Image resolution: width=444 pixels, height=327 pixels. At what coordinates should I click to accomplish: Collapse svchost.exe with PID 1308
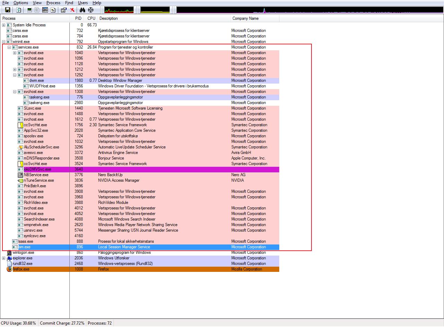click(x=15, y=92)
